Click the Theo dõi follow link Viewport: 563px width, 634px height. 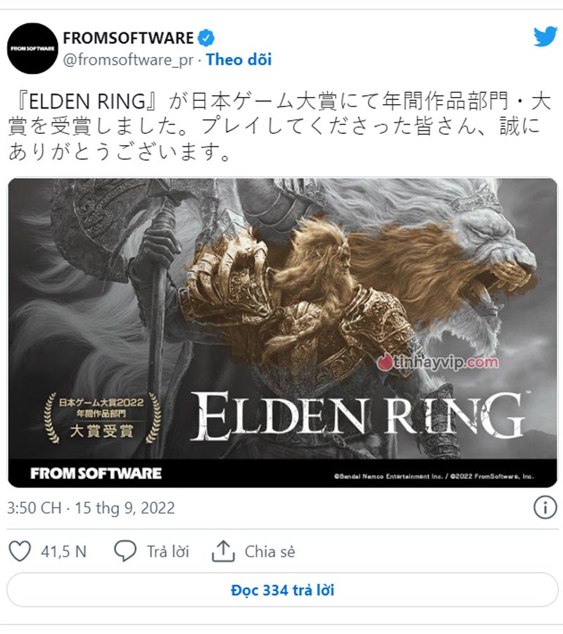[239, 59]
